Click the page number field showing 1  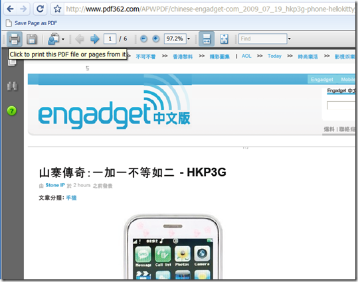click(x=110, y=38)
